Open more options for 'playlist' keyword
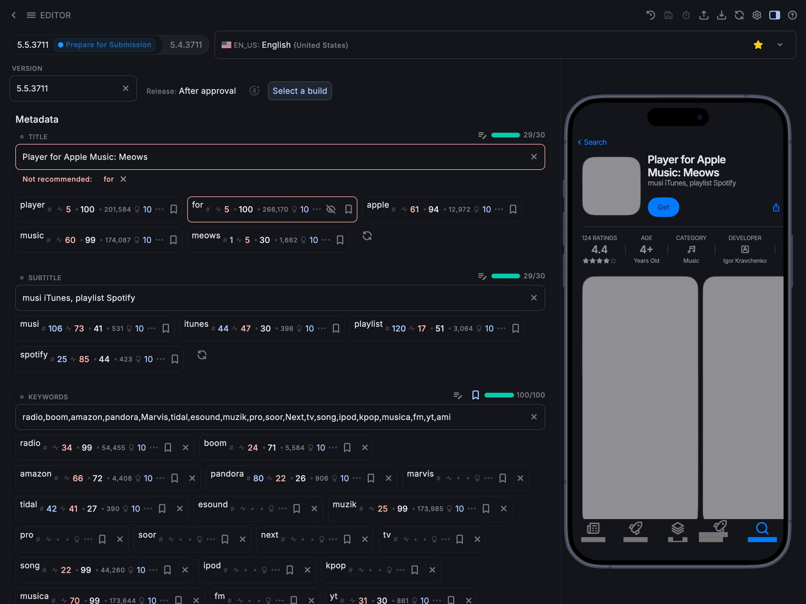Viewport: 806px width, 604px height. pyautogui.click(x=501, y=328)
